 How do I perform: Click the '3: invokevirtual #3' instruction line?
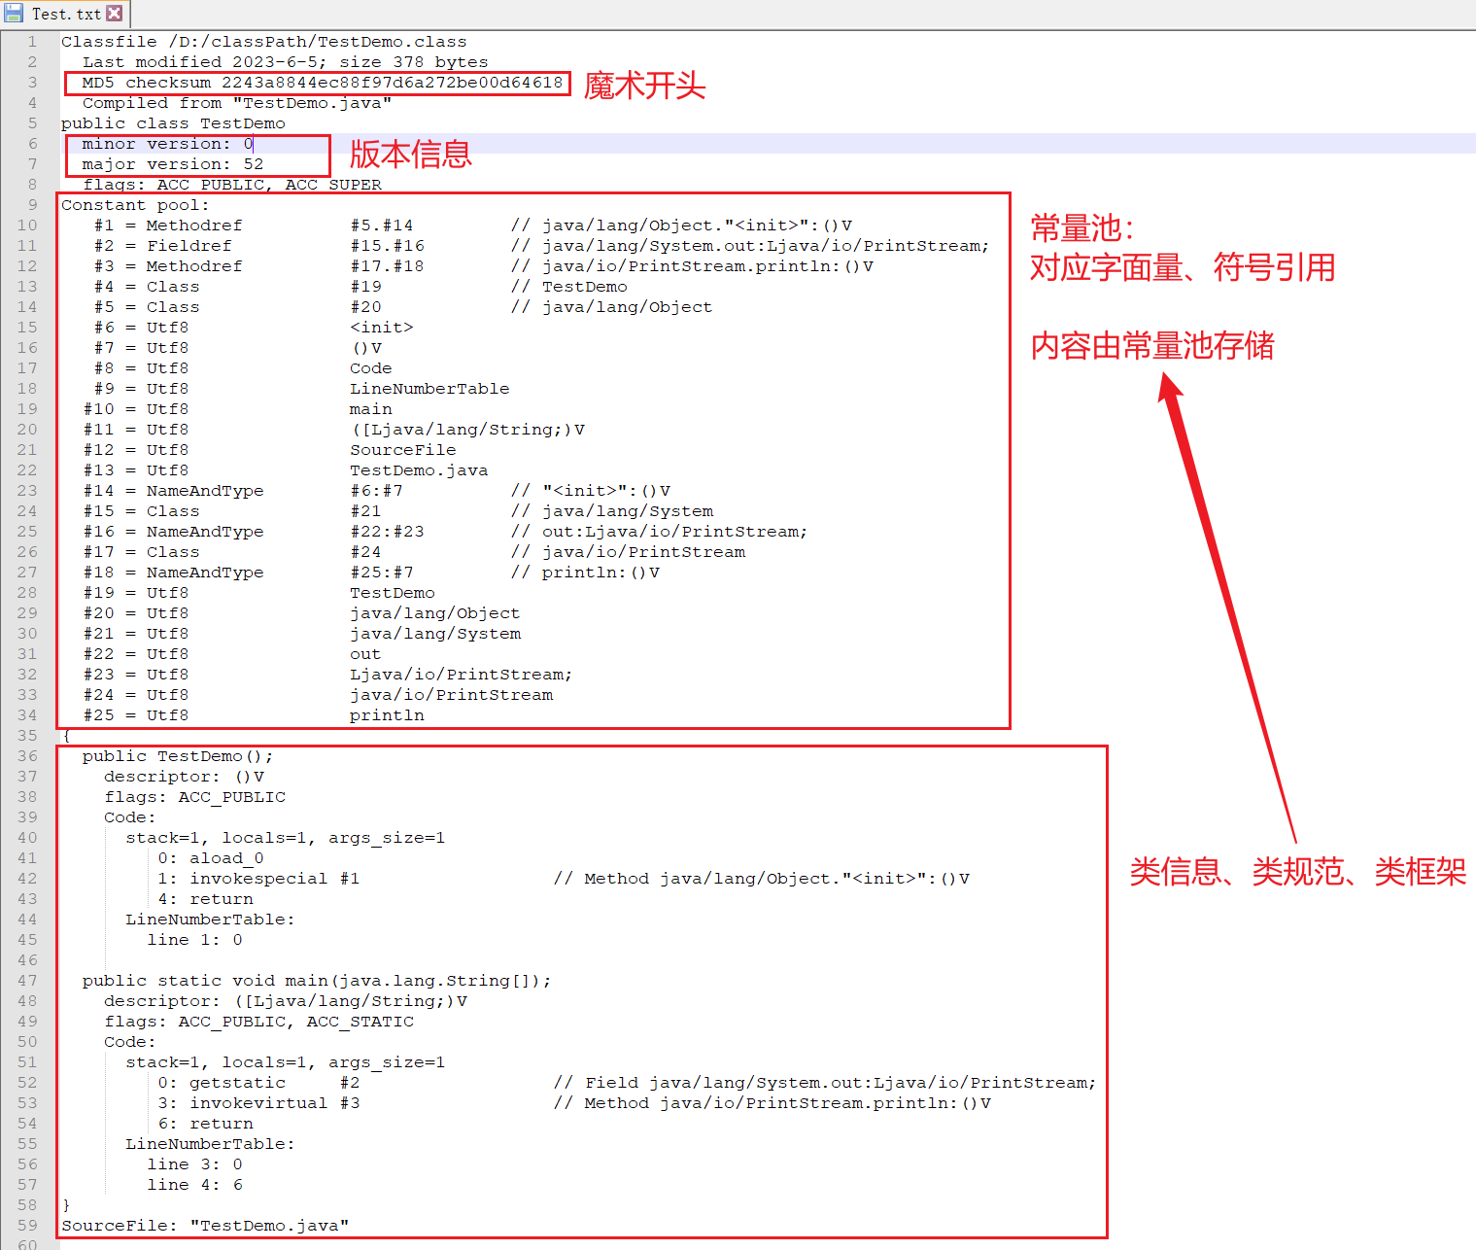[574, 1103]
